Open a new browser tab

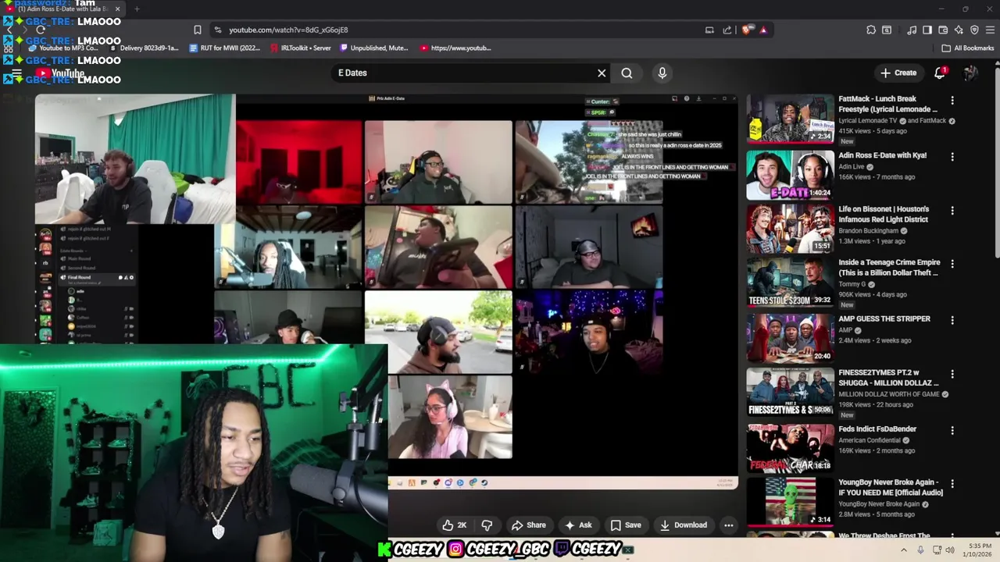pyautogui.click(x=137, y=9)
